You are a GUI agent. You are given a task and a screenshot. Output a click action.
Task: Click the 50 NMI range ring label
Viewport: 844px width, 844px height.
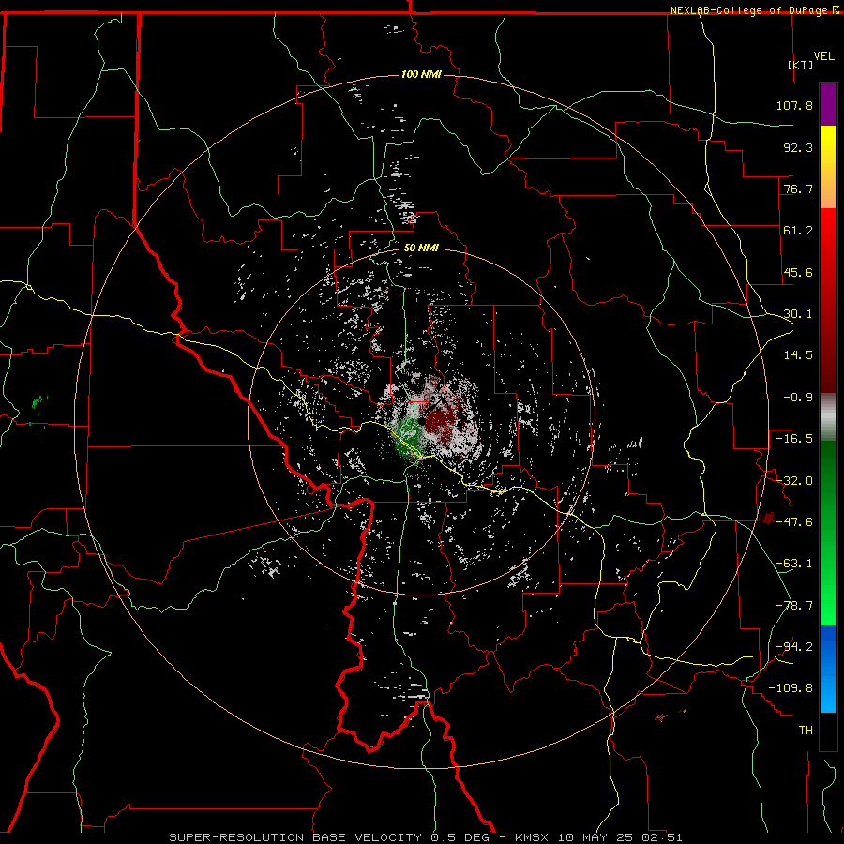pyautogui.click(x=421, y=249)
